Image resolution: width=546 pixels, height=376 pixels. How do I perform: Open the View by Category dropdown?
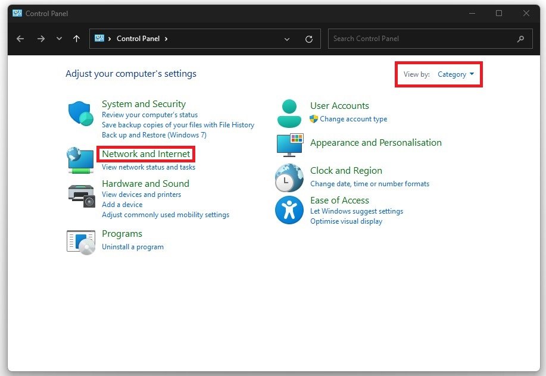click(x=455, y=74)
